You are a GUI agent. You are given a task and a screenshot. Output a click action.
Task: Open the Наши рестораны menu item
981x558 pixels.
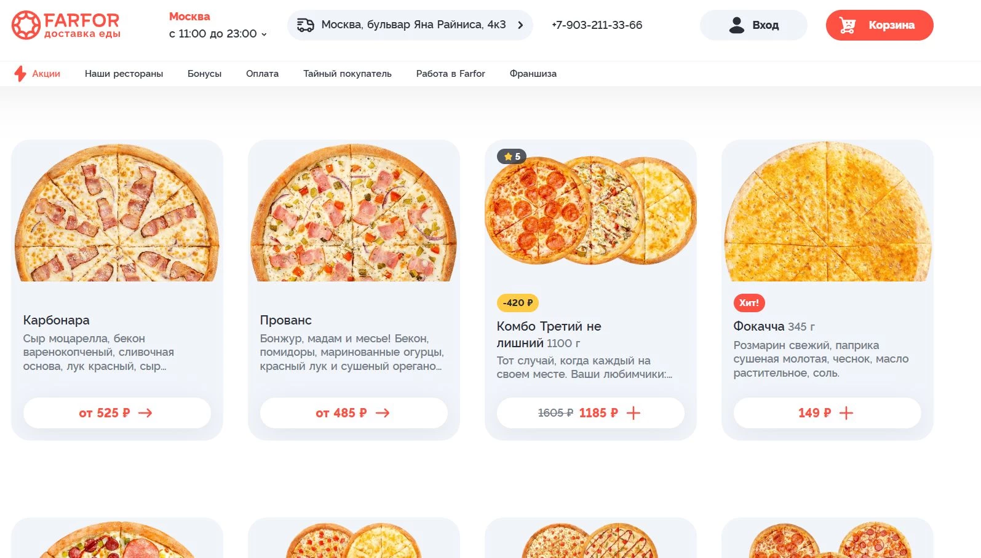pyautogui.click(x=124, y=74)
